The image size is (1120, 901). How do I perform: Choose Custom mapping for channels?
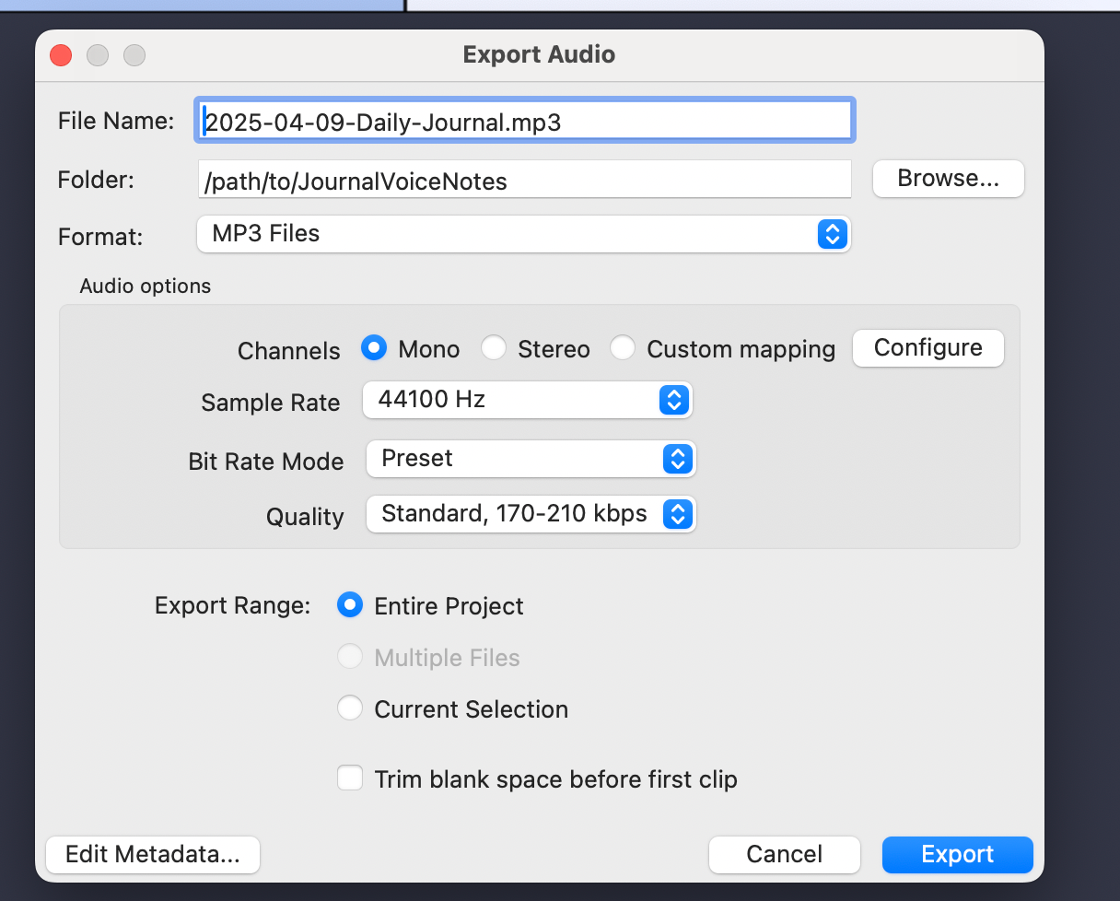[623, 348]
